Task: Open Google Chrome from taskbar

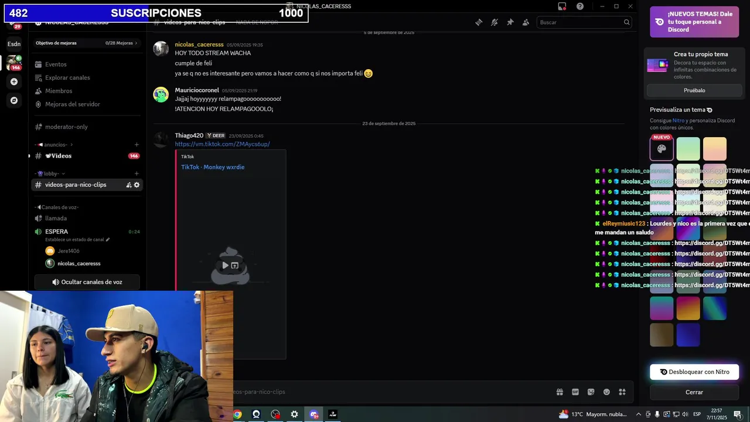Action: pos(237,414)
